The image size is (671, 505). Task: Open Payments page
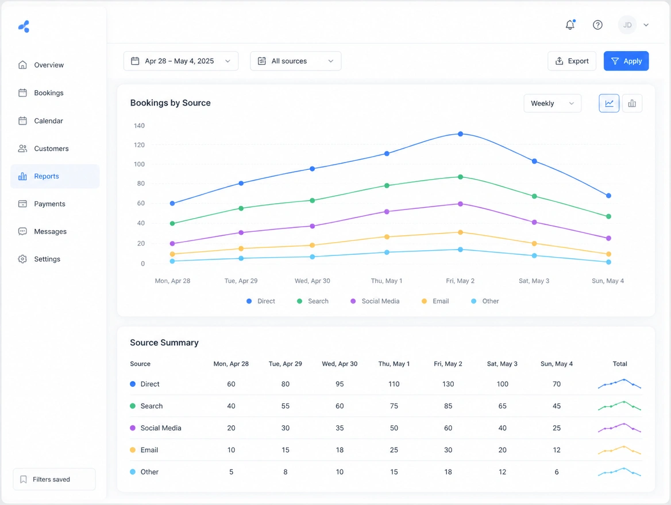coord(55,204)
